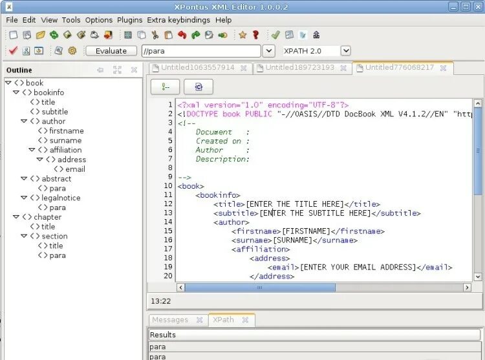This screenshot has height=360, width=485.
Task: Open the View menu
Action: (49, 20)
